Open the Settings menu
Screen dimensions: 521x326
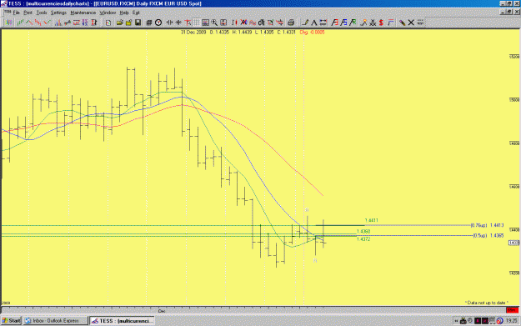(x=58, y=13)
